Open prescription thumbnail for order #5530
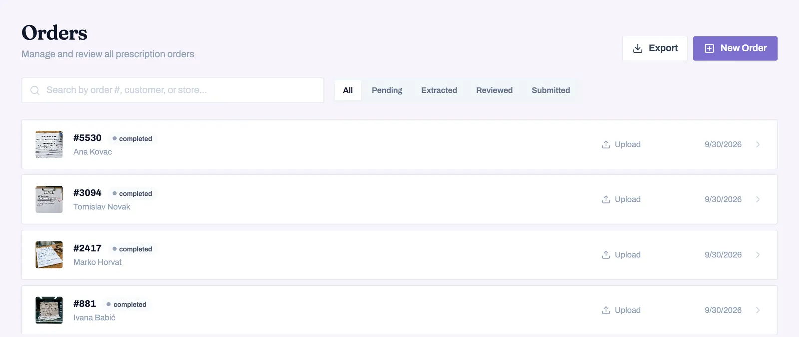Image resolution: width=799 pixels, height=337 pixels. pyautogui.click(x=49, y=144)
